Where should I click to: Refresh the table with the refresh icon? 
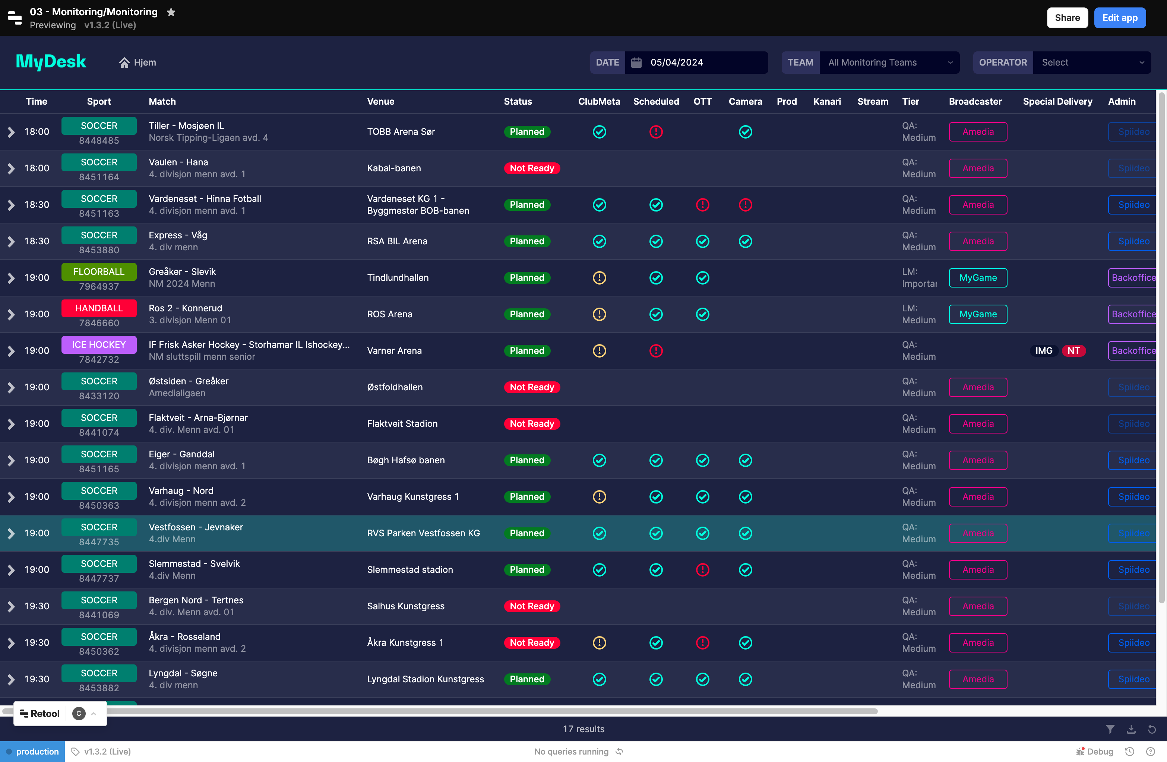pyautogui.click(x=1152, y=729)
